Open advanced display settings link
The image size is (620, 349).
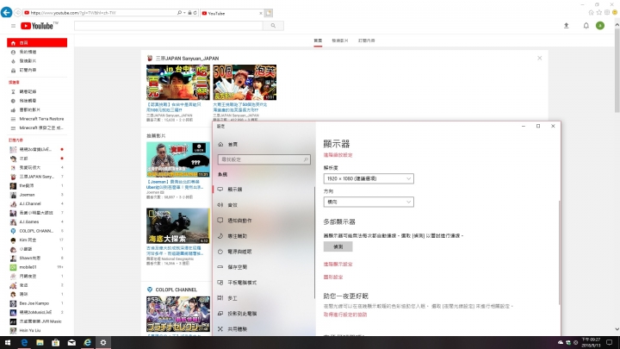338,264
